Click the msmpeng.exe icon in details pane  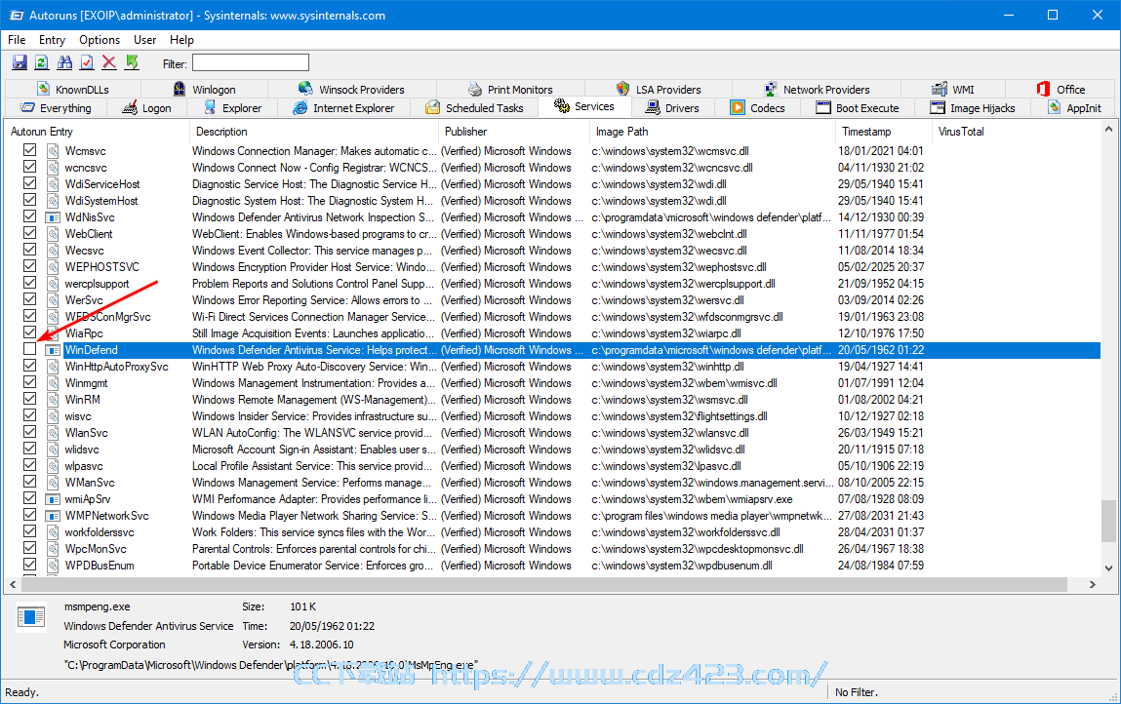[x=31, y=616]
